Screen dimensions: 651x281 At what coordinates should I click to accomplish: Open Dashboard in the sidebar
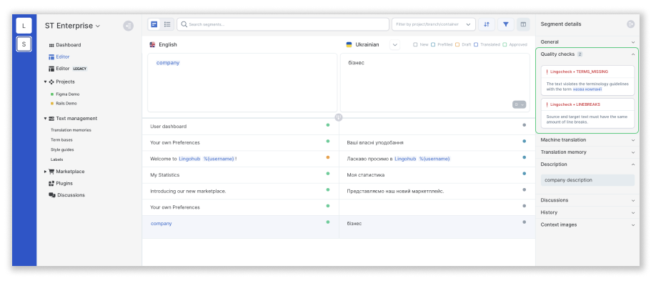pyautogui.click(x=69, y=45)
